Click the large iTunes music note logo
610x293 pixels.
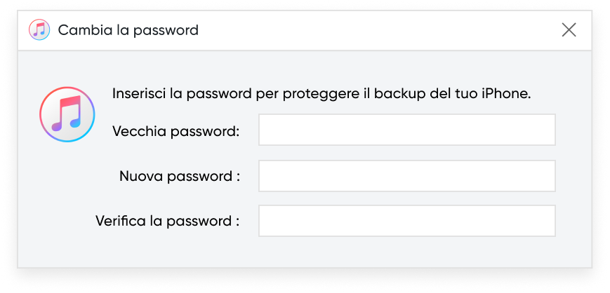pyautogui.click(x=67, y=115)
